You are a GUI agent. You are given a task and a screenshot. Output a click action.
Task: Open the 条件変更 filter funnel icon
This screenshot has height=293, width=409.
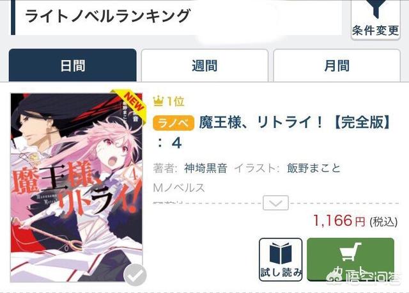click(376, 8)
